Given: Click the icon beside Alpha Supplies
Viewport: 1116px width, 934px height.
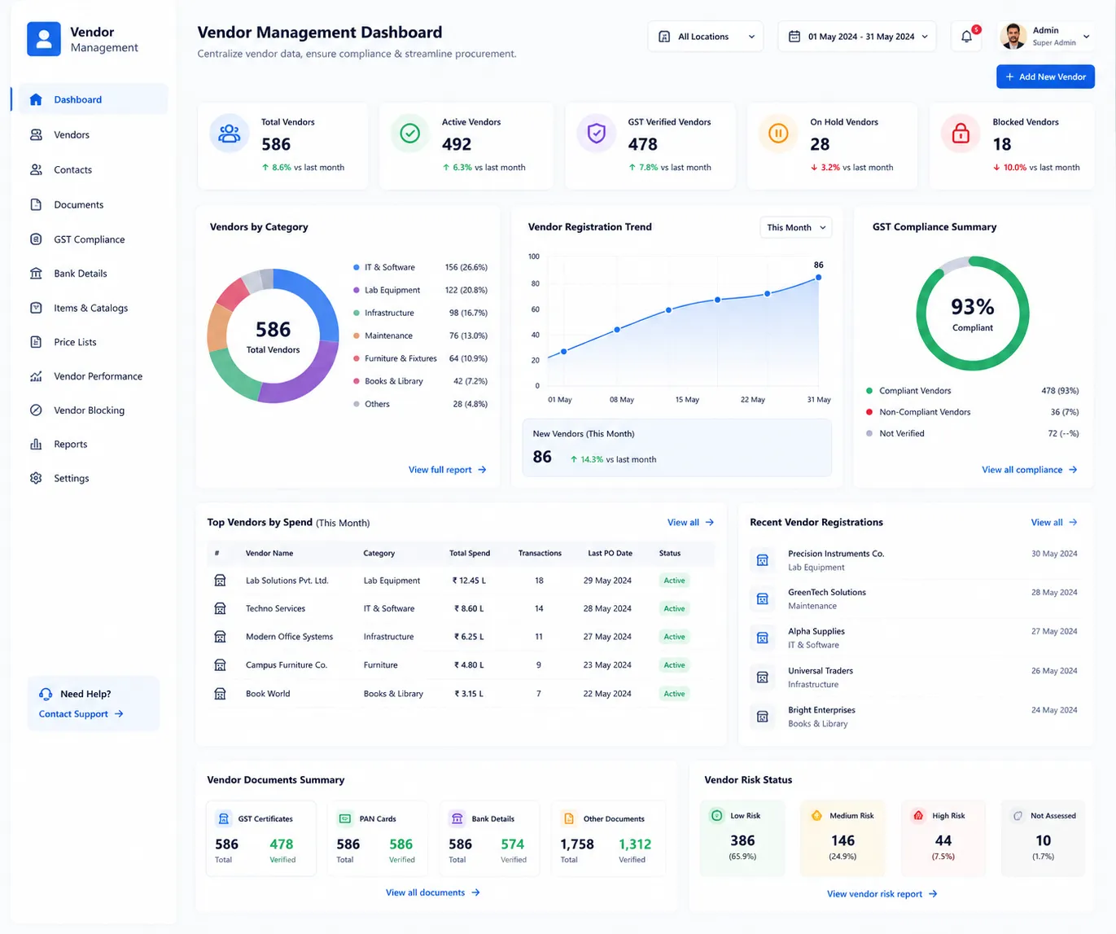Looking at the screenshot, I should point(763,638).
